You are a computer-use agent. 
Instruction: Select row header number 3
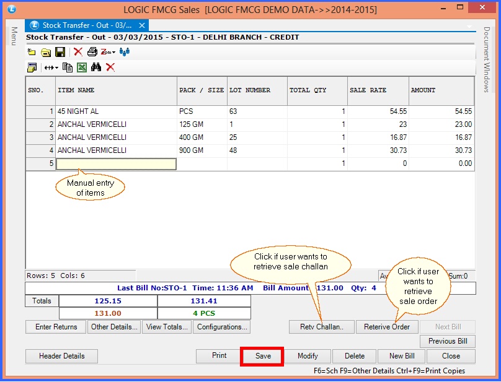coord(40,137)
